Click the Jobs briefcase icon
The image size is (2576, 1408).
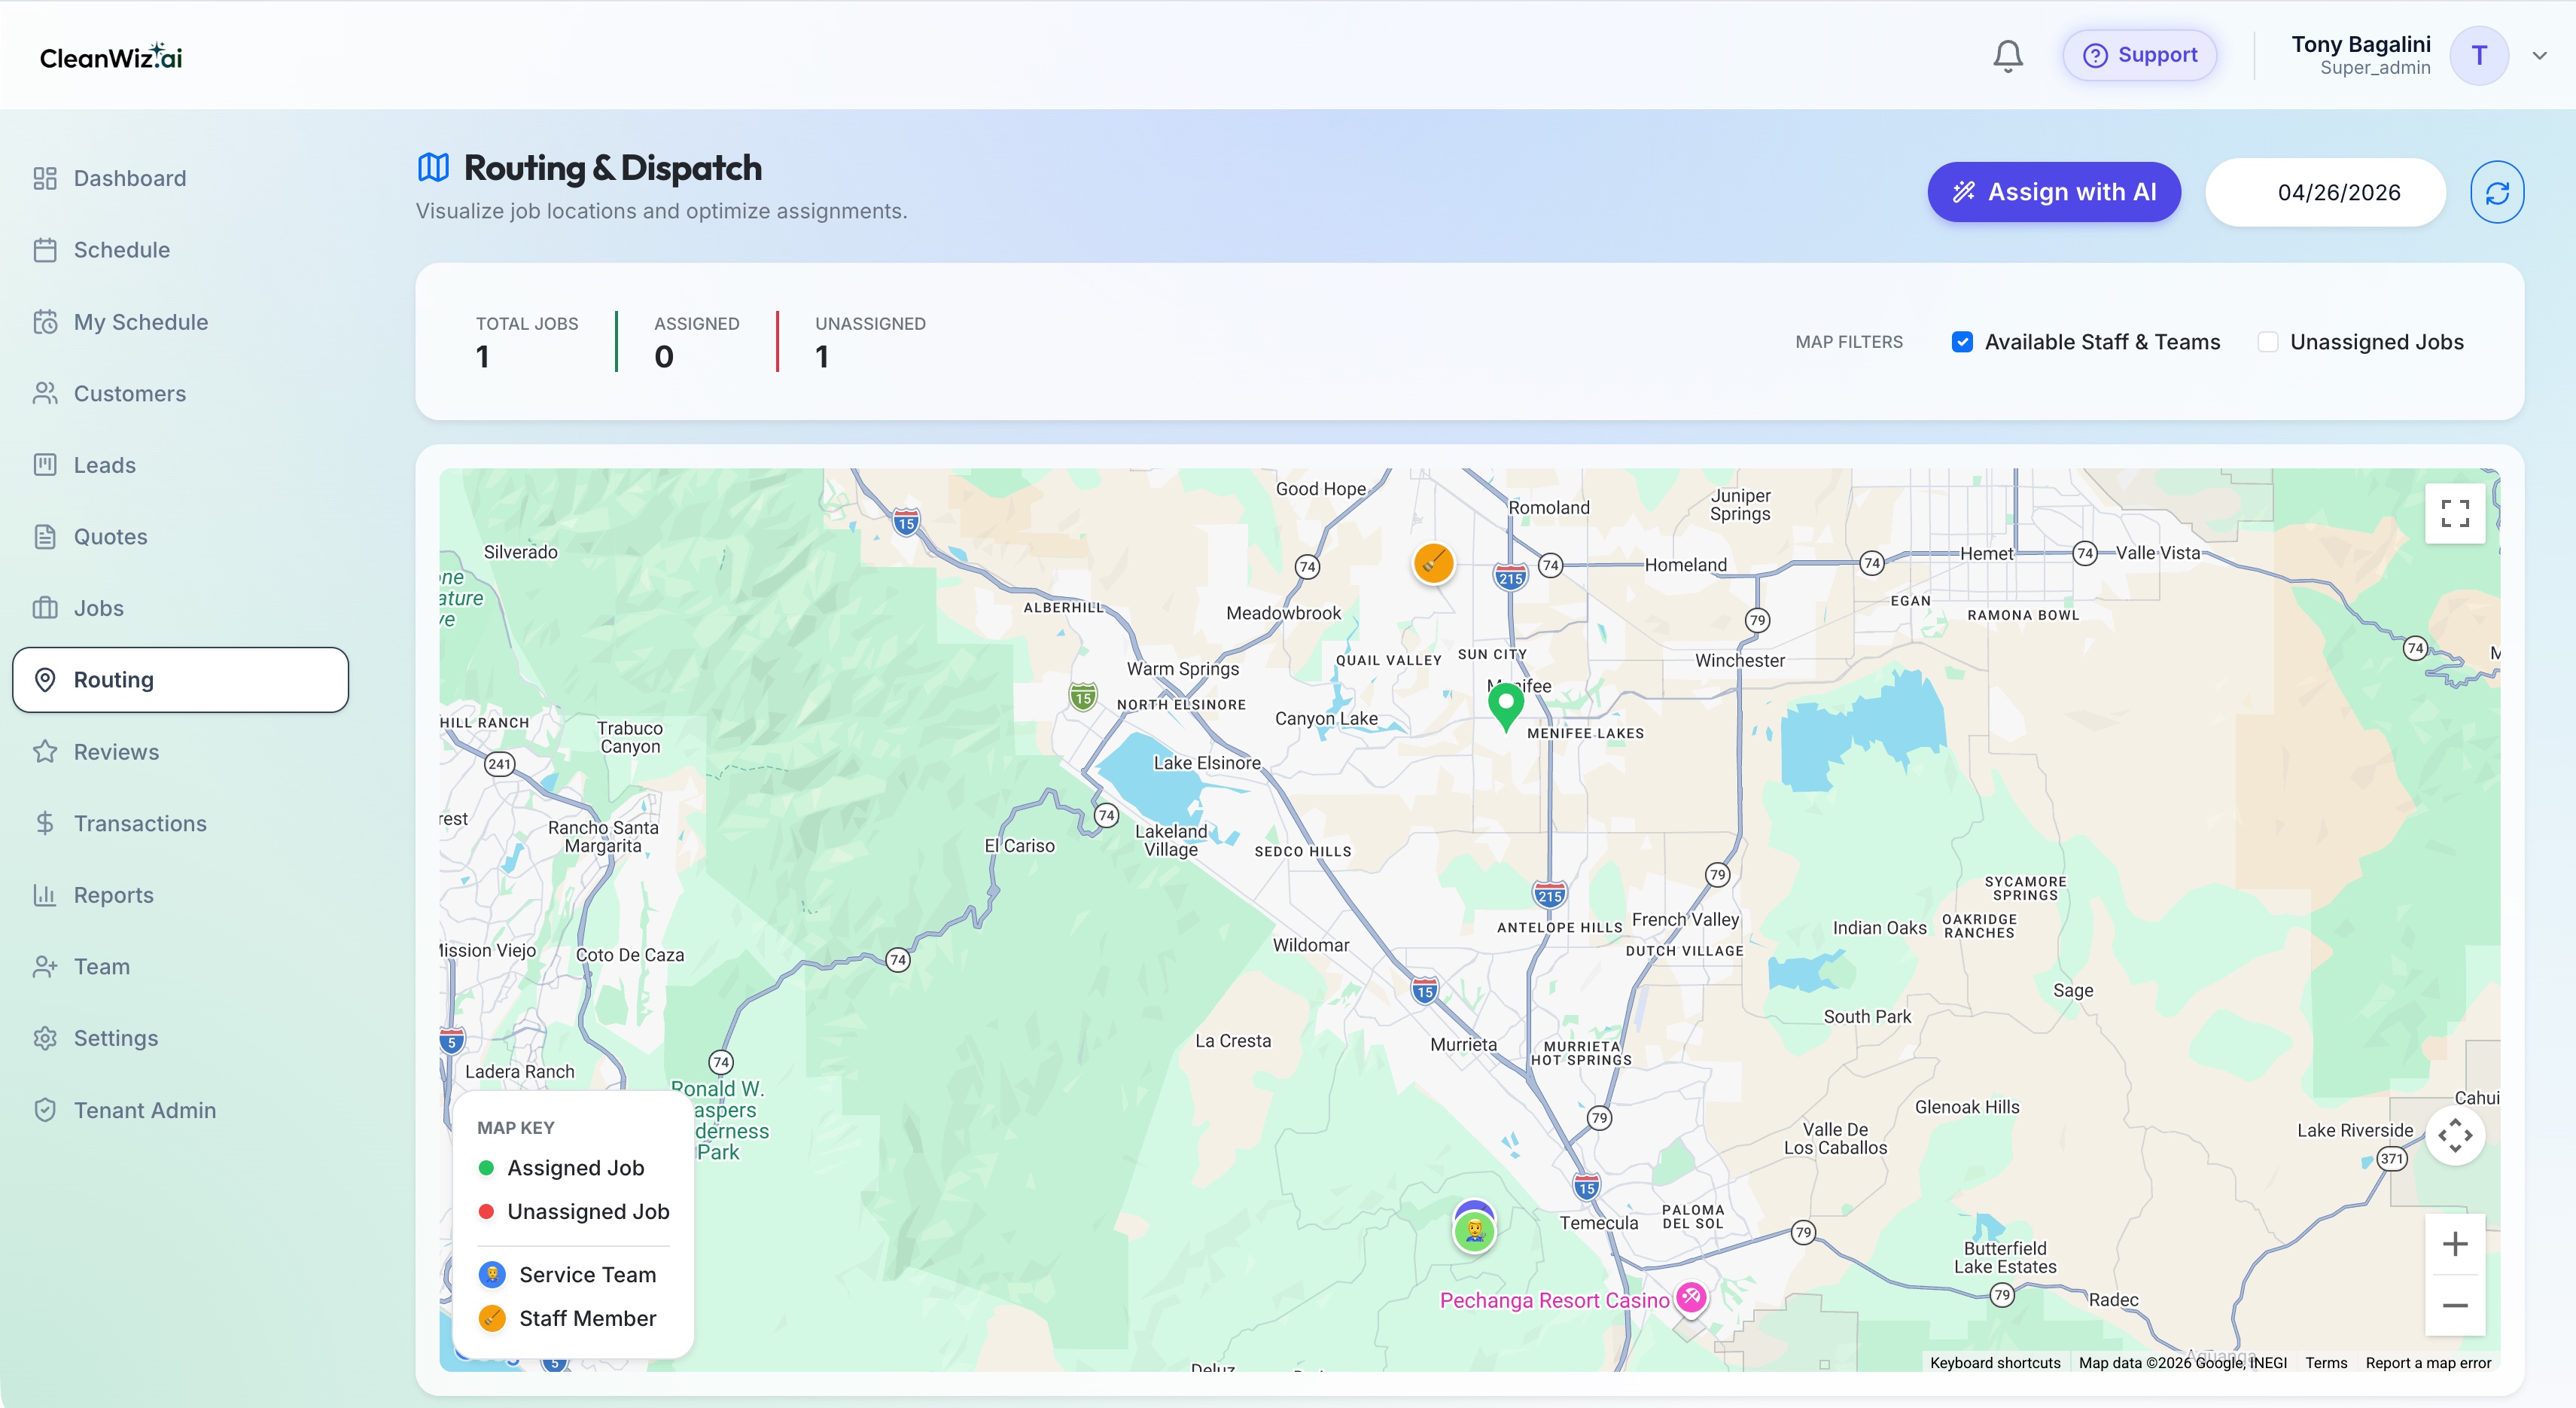[x=45, y=608]
